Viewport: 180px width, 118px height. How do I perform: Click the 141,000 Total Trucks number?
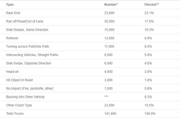click(x=110, y=114)
